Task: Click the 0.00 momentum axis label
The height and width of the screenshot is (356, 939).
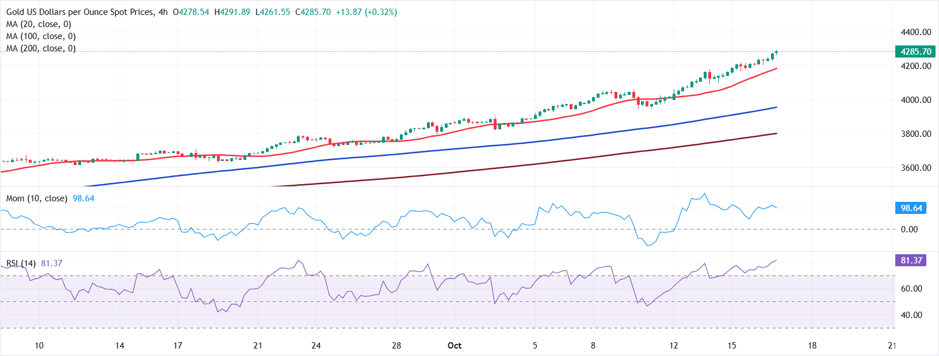Action: (909, 229)
